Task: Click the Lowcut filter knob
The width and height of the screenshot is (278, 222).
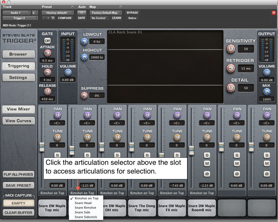Action: [x=84, y=42]
